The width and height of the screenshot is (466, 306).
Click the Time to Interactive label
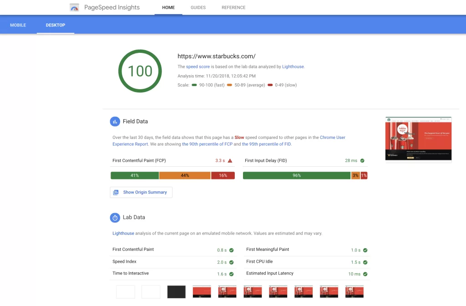tap(131, 273)
